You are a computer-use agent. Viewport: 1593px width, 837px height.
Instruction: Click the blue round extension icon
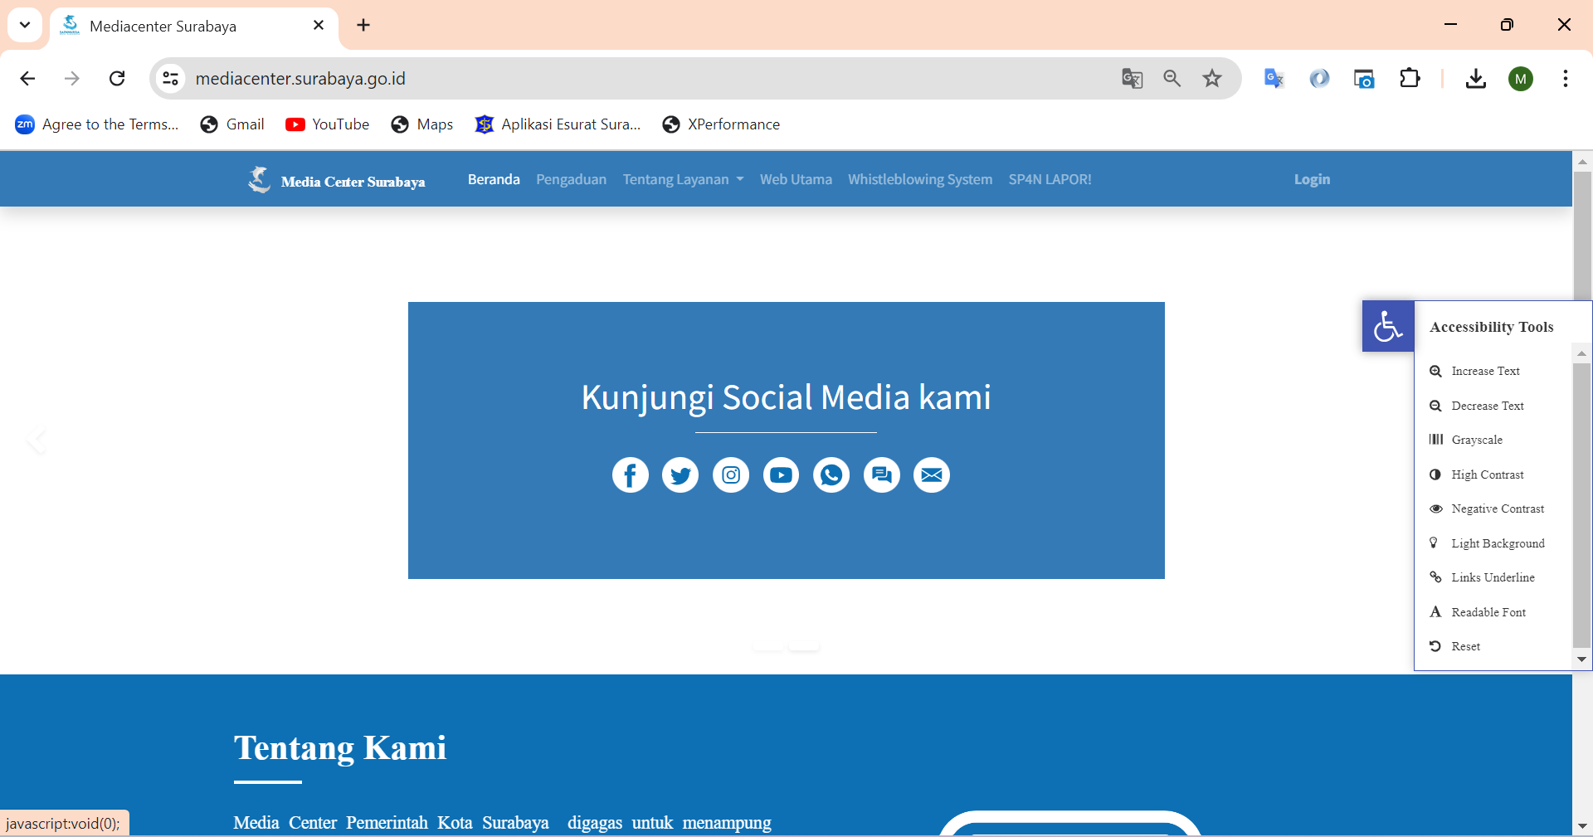click(x=1319, y=79)
